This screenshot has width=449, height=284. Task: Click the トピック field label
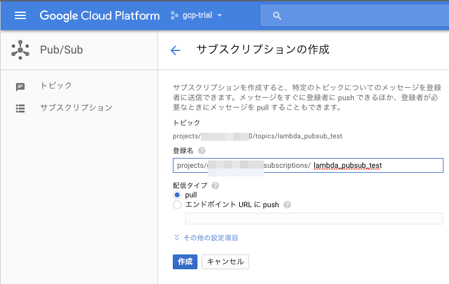(186, 122)
